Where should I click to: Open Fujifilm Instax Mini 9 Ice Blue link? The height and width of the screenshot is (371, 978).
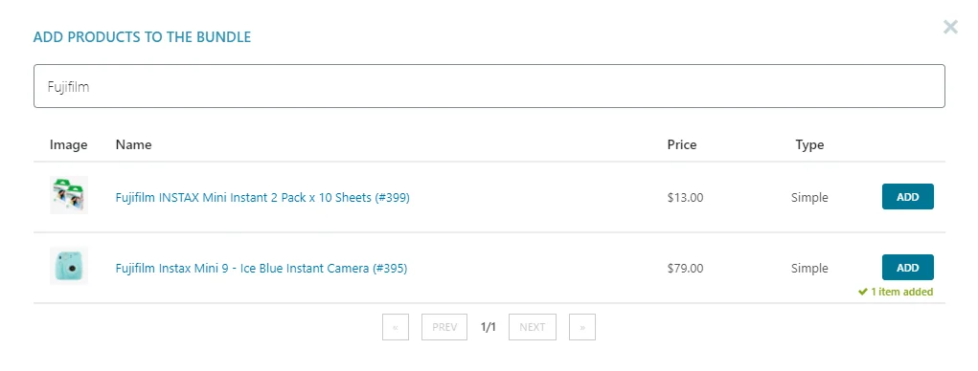262,269
